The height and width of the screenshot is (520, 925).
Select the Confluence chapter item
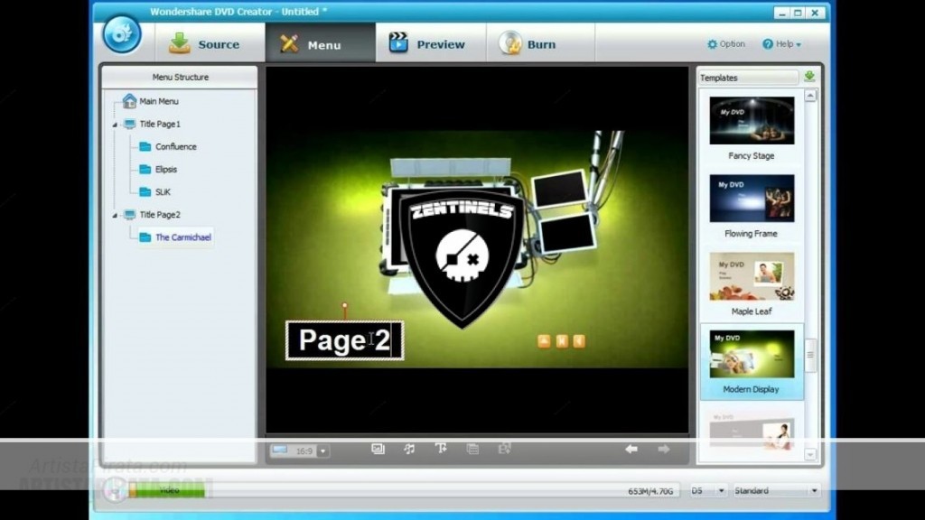point(176,147)
